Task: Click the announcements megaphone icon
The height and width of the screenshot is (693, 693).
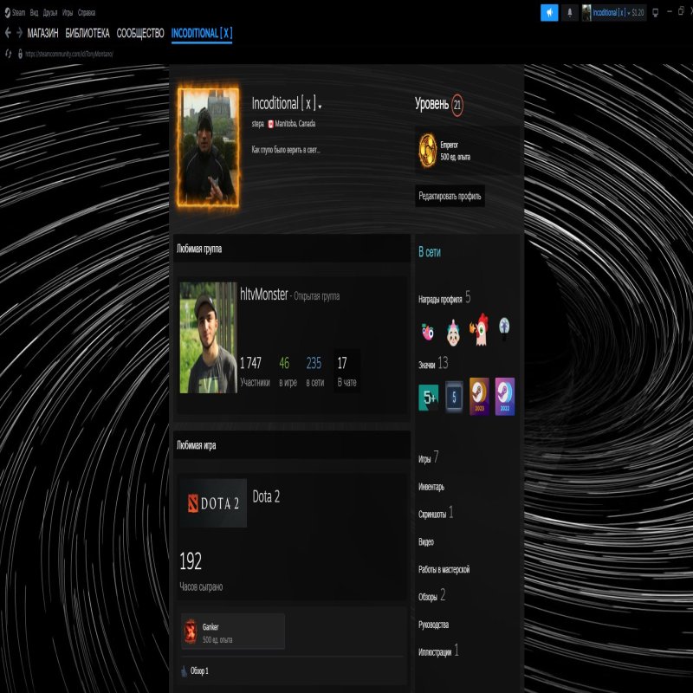Action: tap(549, 12)
